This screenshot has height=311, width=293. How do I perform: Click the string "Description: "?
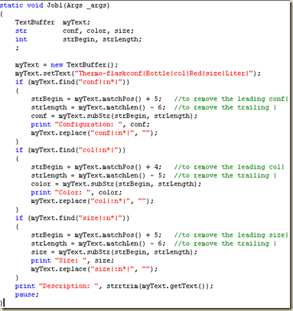click(x=69, y=286)
